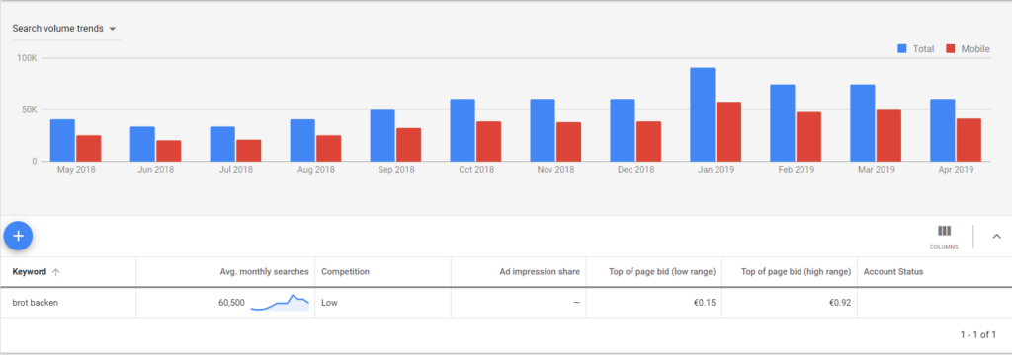The image size is (1012, 355).
Task: Click the blue Total bar for Dec 2018
Action: [623, 130]
